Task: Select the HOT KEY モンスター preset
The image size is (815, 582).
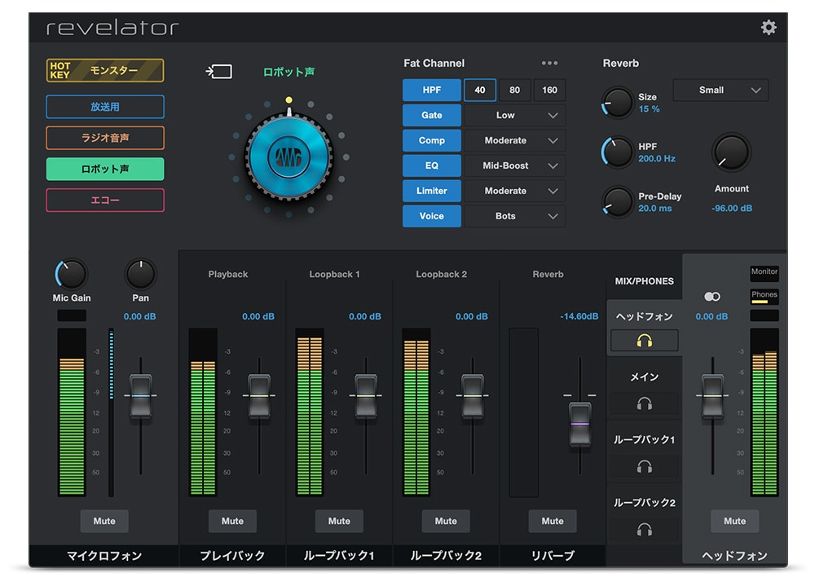Action: tap(105, 70)
